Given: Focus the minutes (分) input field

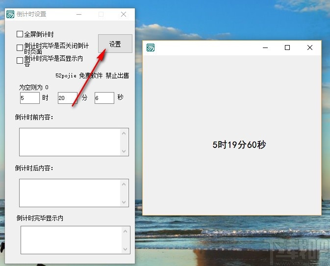Looking at the screenshot, I should [68, 98].
